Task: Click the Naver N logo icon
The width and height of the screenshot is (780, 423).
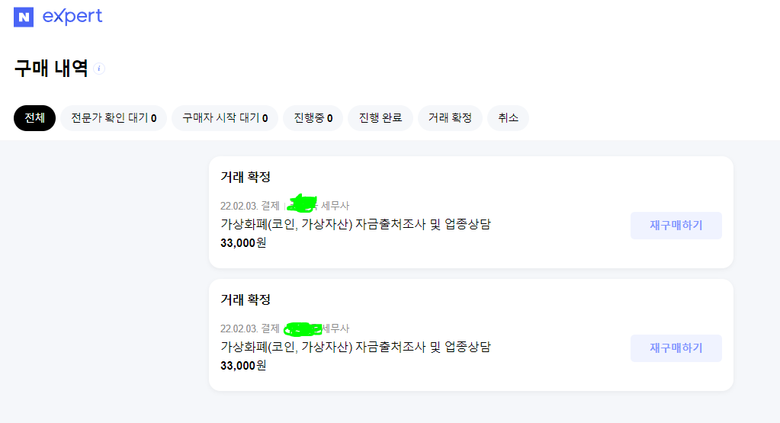Action: (24, 17)
